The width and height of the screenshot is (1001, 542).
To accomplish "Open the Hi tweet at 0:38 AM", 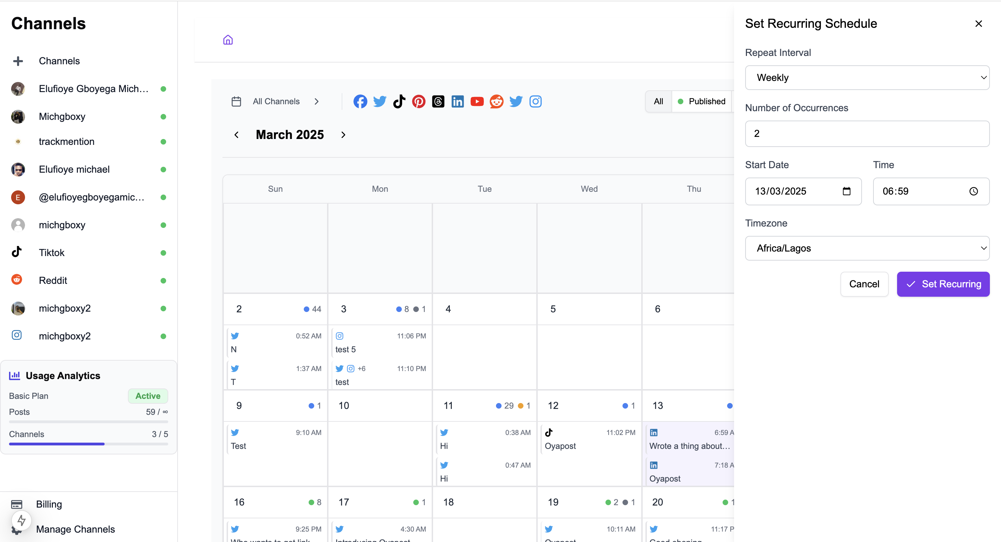I will coord(485,439).
